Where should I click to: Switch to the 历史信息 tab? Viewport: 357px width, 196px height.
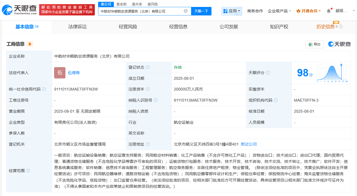326,27
